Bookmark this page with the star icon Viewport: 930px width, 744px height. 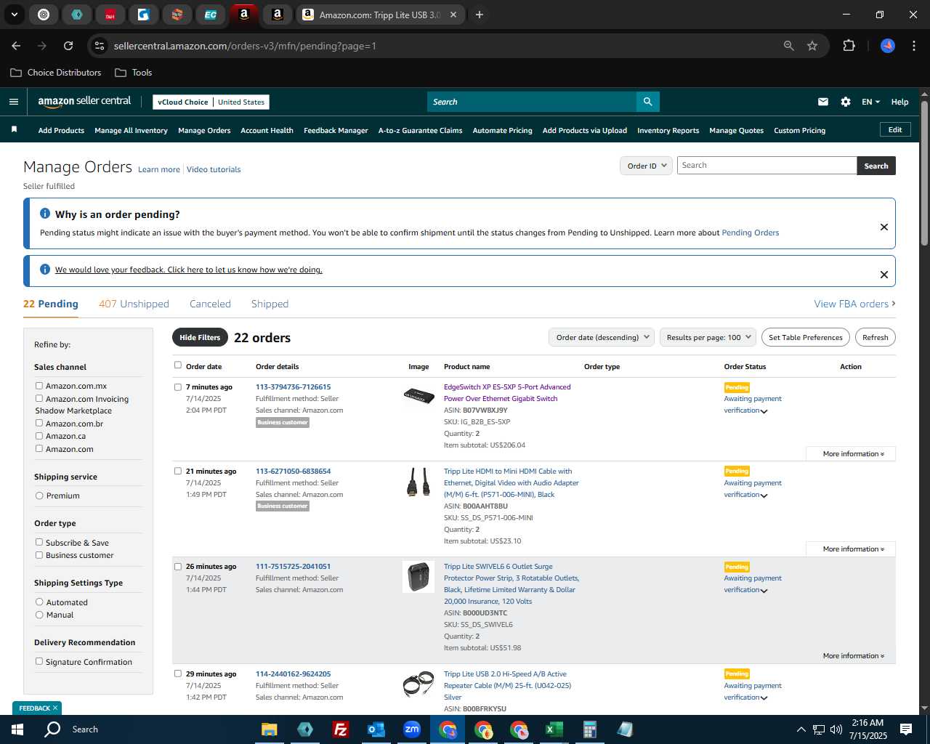click(x=812, y=46)
